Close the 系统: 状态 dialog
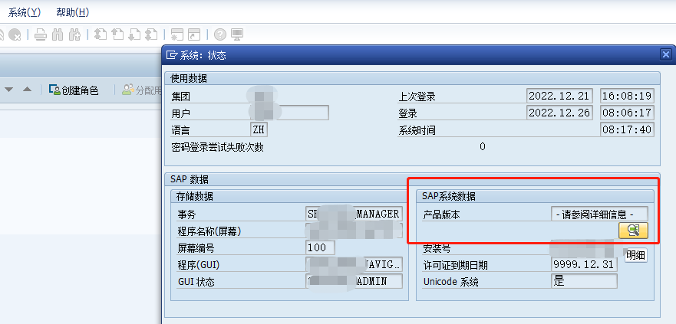This screenshot has height=324, width=676. (666, 54)
